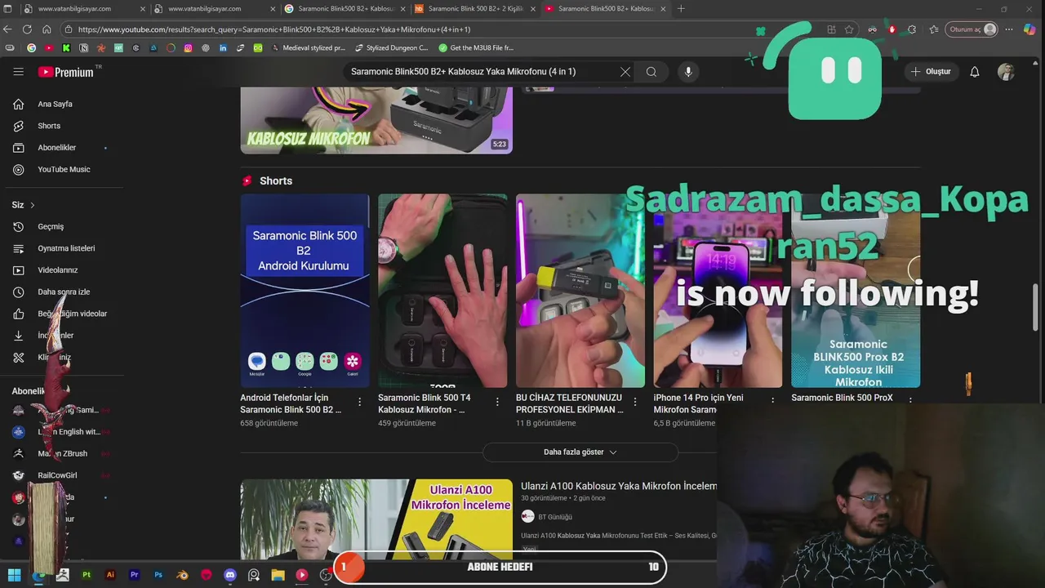Open Discord from the taskbar

[230, 575]
